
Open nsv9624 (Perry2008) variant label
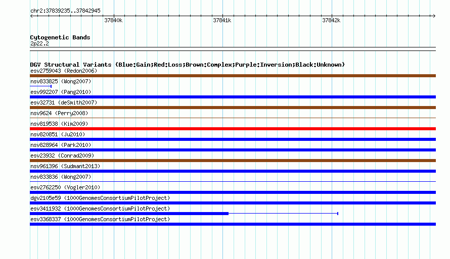[x=59, y=113]
